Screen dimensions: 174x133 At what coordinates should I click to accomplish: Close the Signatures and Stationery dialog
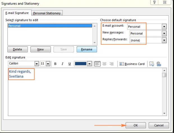pos(165,2)
